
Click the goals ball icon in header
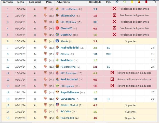117,2
